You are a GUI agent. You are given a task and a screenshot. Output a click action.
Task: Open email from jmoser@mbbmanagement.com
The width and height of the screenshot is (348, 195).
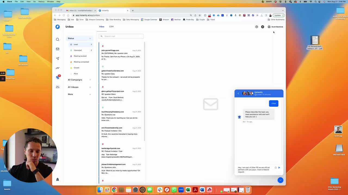121,169
